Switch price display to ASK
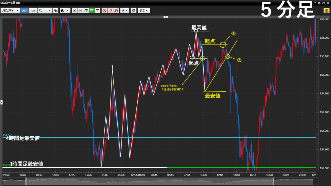The width and height of the screenshot is (331, 186). (33, 10)
